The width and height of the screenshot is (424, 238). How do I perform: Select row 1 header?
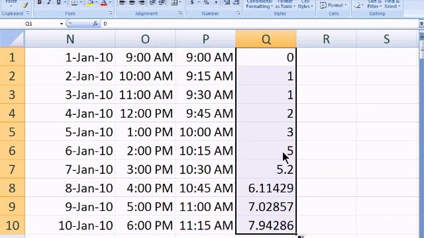pyautogui.click(x=12, y=58)
